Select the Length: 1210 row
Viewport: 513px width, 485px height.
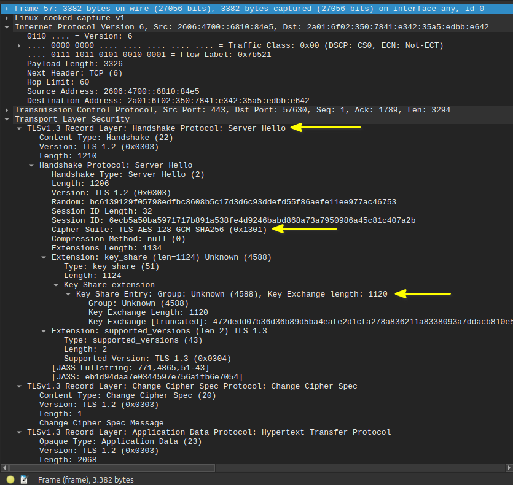pyautogui.click(x=68, y=156)
